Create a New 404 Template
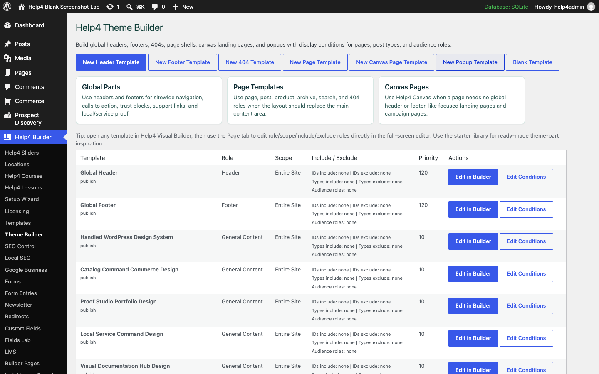This screenshot has height=374, width=599. click(x=250, y=62)
